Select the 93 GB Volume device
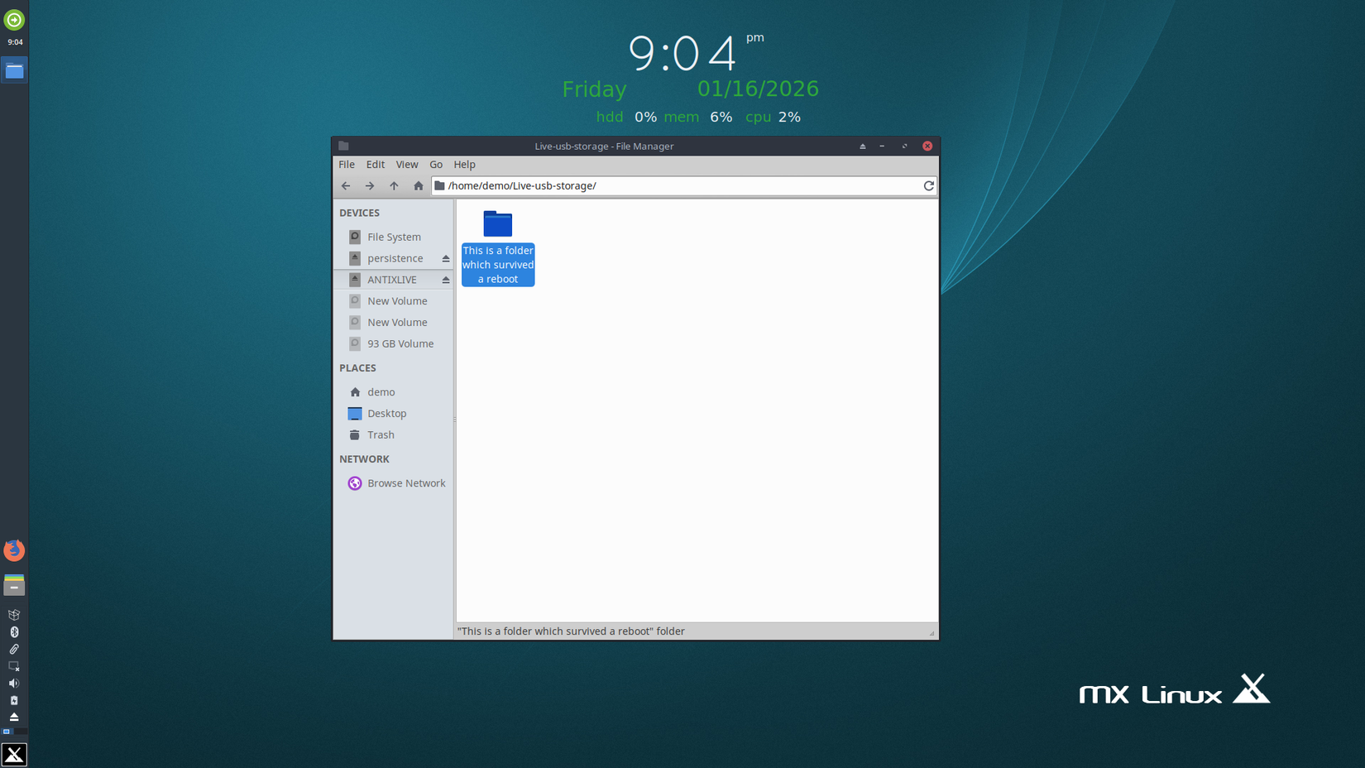This screenshot has height=768, width=1365. coord(400,343)
